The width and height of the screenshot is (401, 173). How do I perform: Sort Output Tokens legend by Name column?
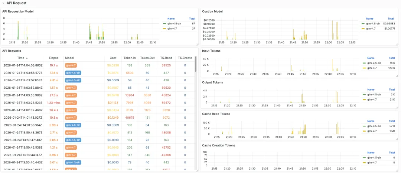[x=371, y=89]
